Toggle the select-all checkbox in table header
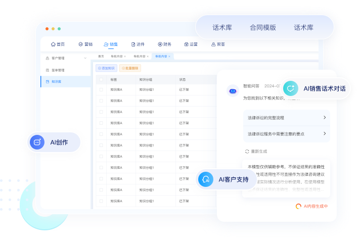 [101, 79]
